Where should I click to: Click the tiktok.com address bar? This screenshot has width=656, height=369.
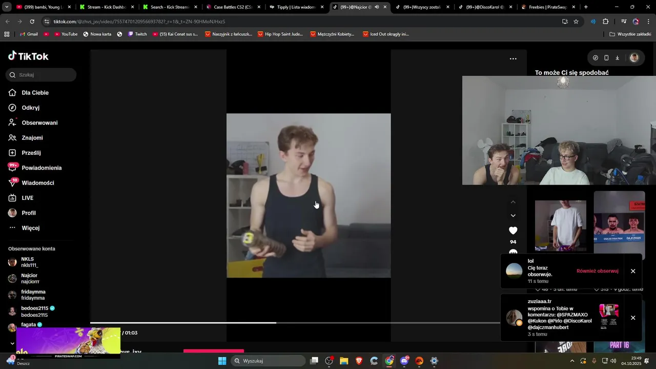302,22
